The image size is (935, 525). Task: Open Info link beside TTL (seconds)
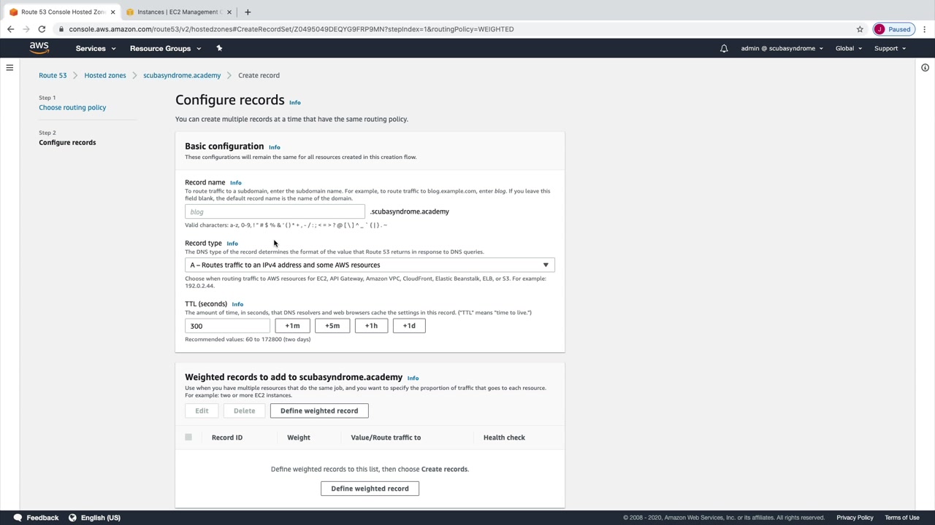pyautogui.click(x=237, y=304)
